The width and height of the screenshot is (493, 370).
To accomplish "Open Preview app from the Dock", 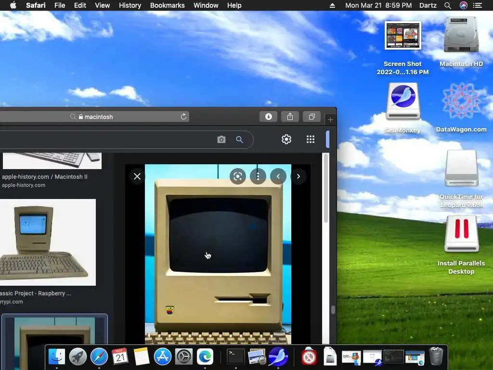I will tap(257, 357).
